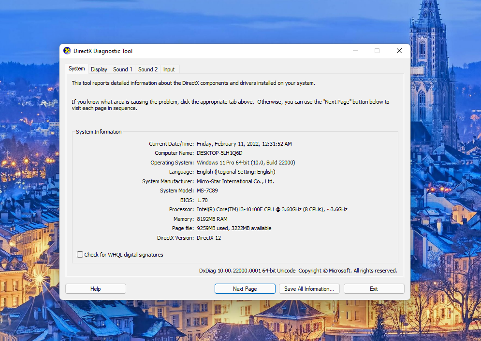481x341 pixels.
Task: Exit the Diagnostic Tool
Action: click(374, 288)
